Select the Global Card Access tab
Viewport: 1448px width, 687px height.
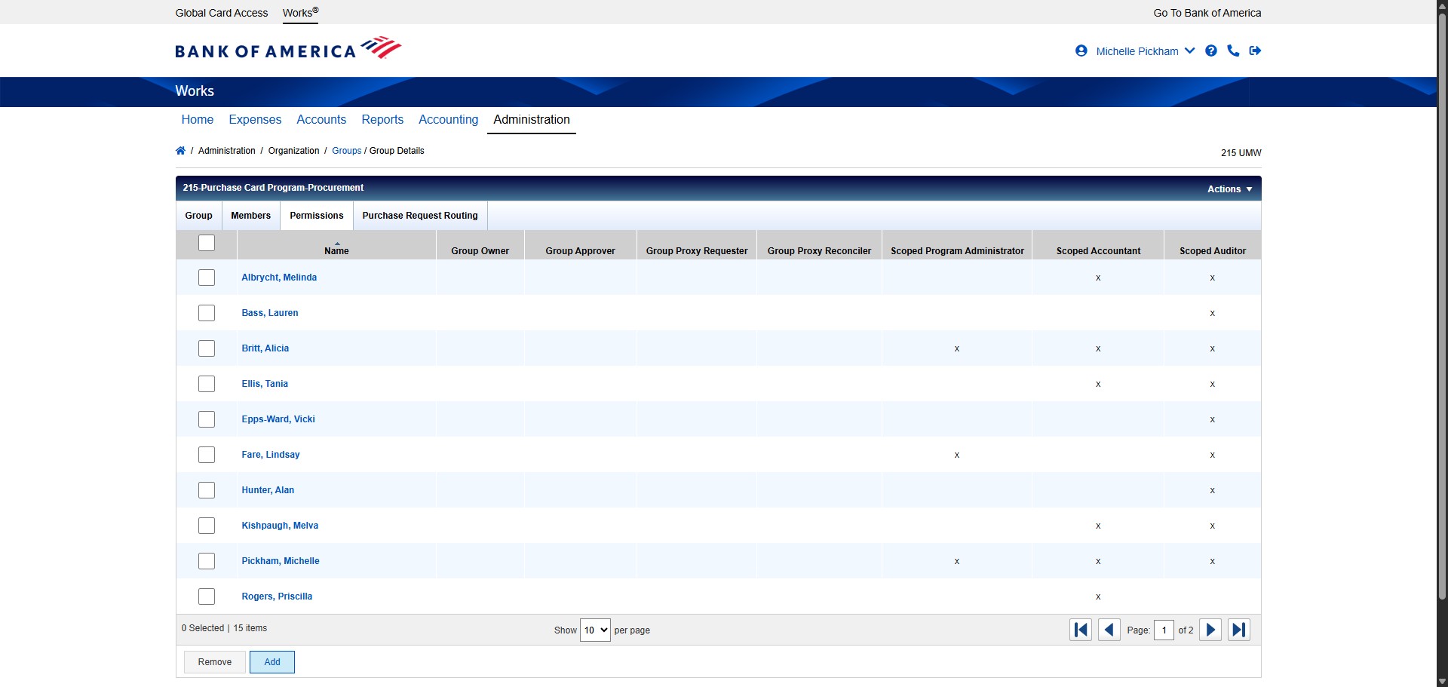(222, 13)
